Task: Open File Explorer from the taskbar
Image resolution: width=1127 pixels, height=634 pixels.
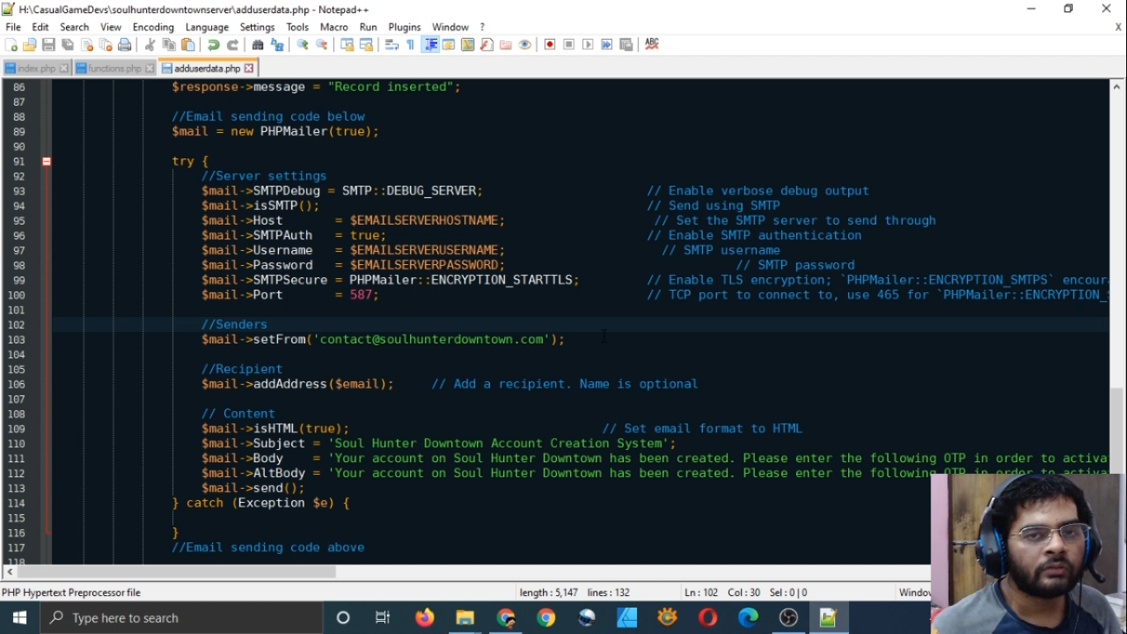Action: coord(465,617)
